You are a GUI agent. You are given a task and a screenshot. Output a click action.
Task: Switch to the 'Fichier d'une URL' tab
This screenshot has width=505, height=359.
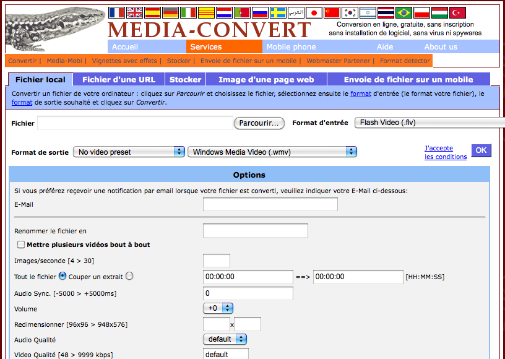pyautogui.click(x=119, y=79)
